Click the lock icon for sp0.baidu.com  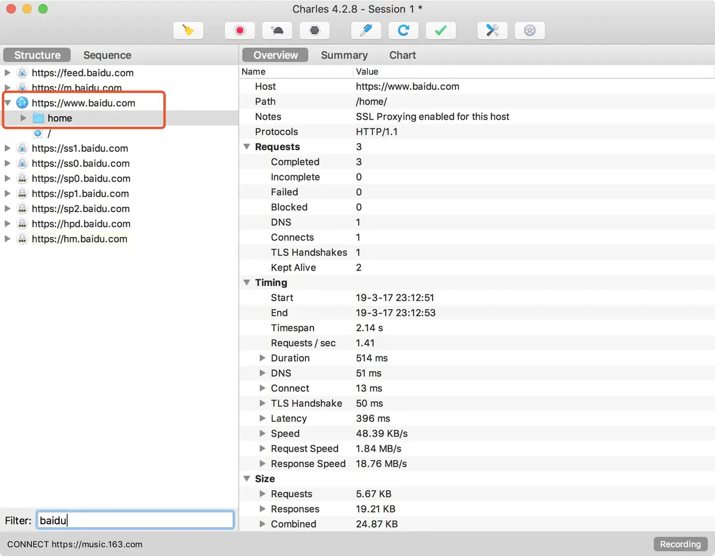coord(22,178)
